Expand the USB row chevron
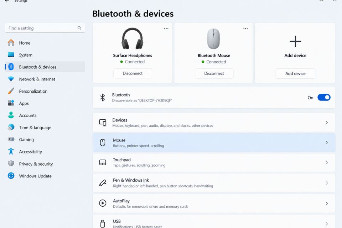Image resolution: width=342 pixels, height=228 pixels. 327,224
